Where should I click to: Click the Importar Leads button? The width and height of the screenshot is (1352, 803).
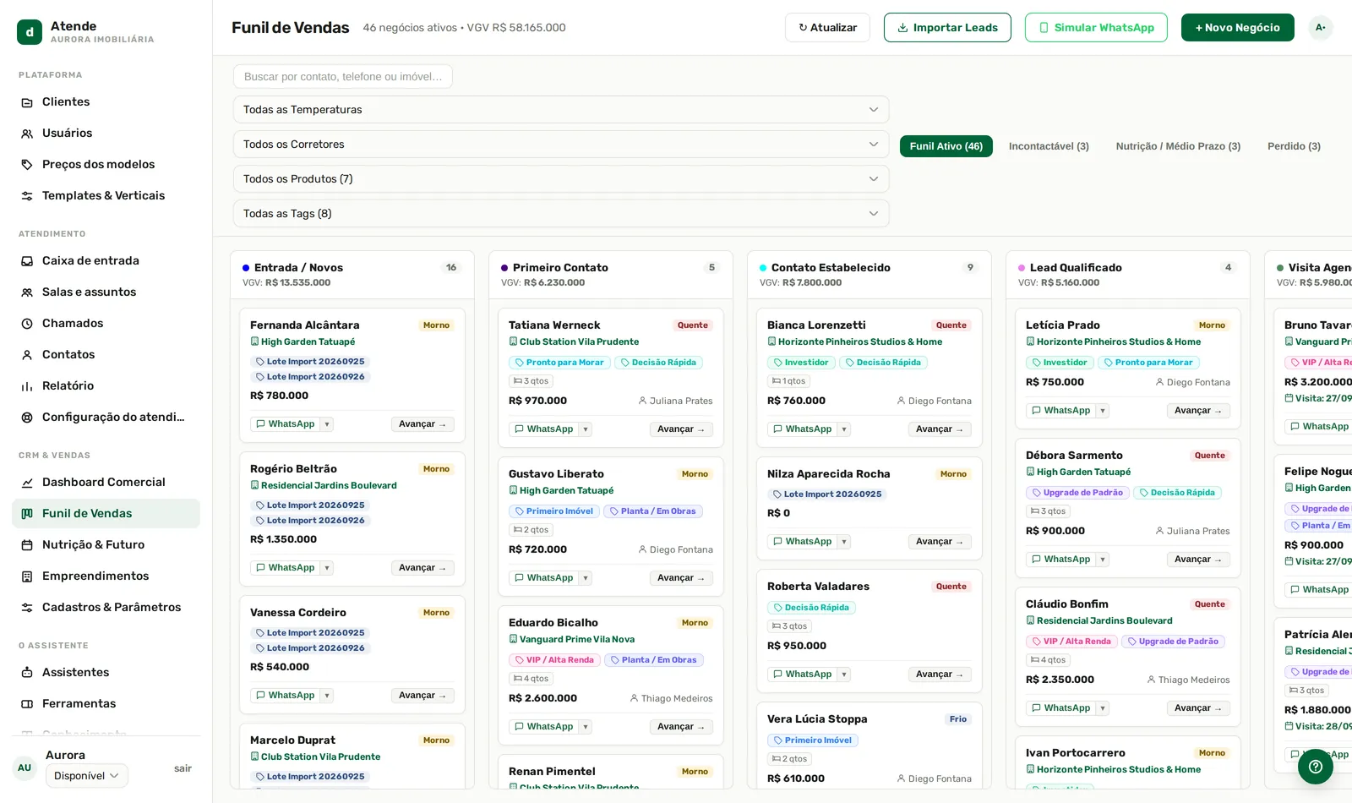point(947,28)
